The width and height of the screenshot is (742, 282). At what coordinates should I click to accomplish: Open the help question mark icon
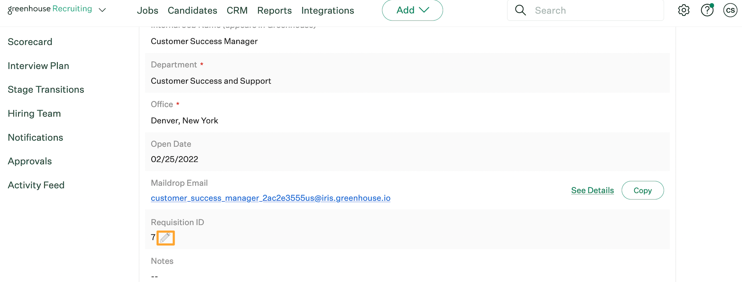(x=707, y=10)
